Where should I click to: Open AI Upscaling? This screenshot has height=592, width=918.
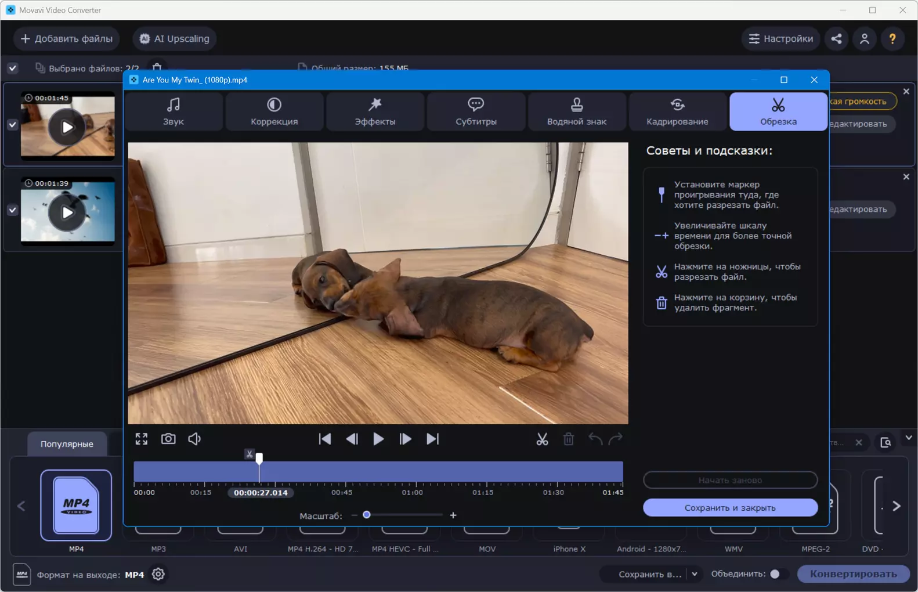tap(175, 39)
